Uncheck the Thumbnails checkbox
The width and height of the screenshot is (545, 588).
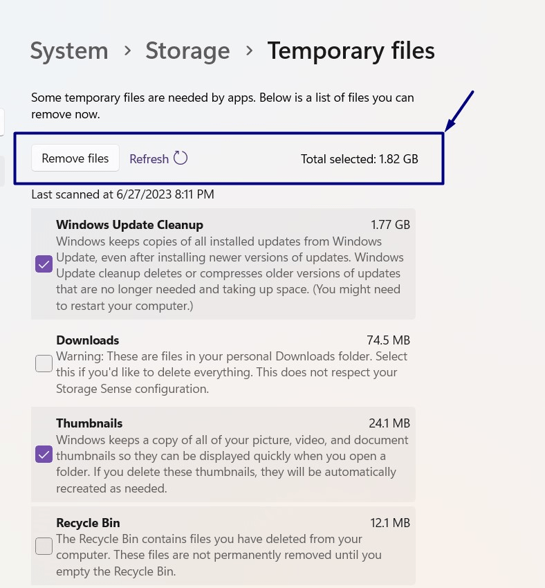click(44, 454)
